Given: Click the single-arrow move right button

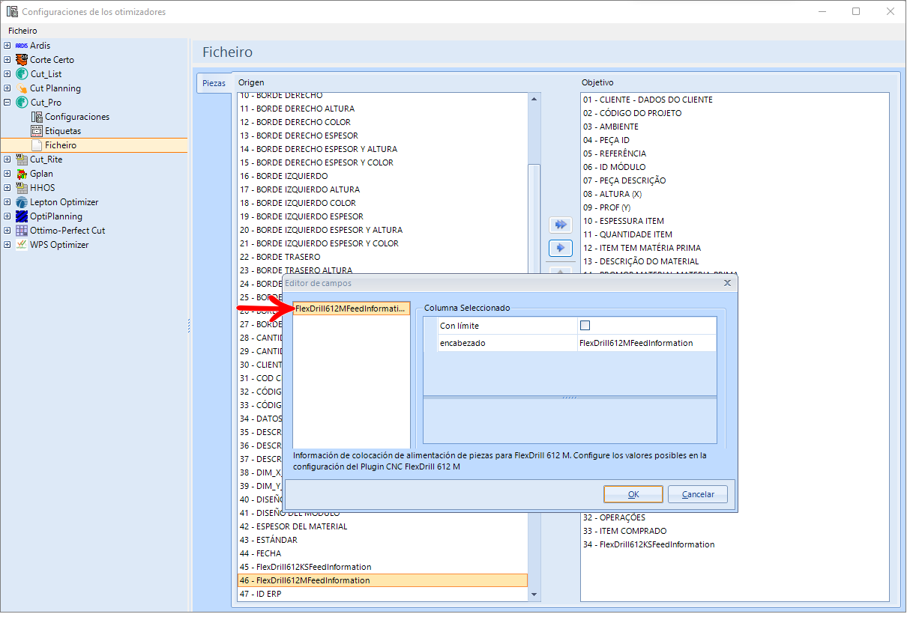Looking at the screenshot, I should (560, 248).
